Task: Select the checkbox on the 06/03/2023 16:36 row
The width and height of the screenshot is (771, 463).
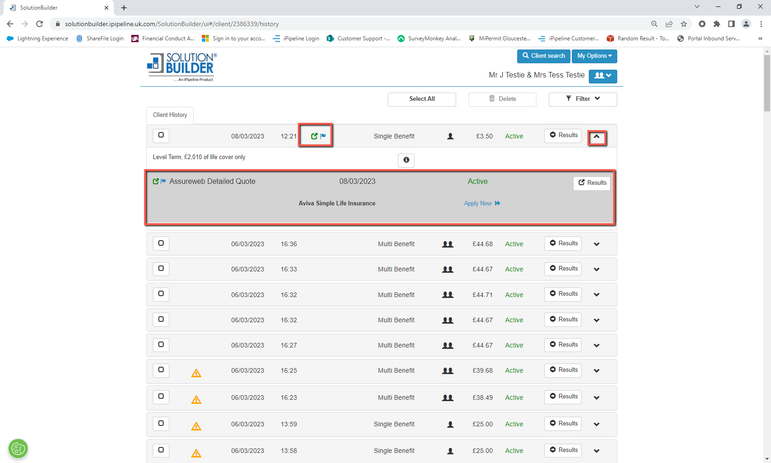Action: click(161, 243)
